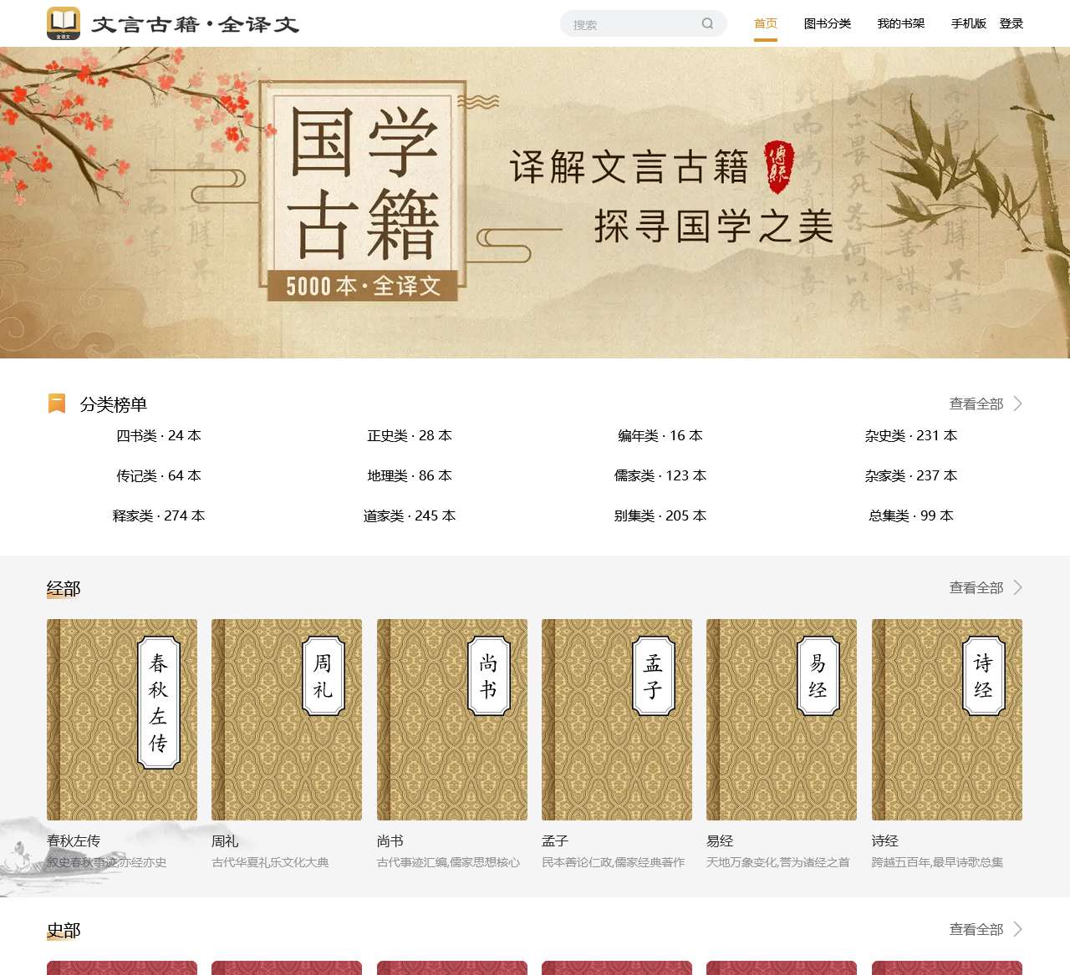The width and height of the screenshot is (1070, 975).
Task: Open category 释家类 · 274 本
Action: point(159,515)
